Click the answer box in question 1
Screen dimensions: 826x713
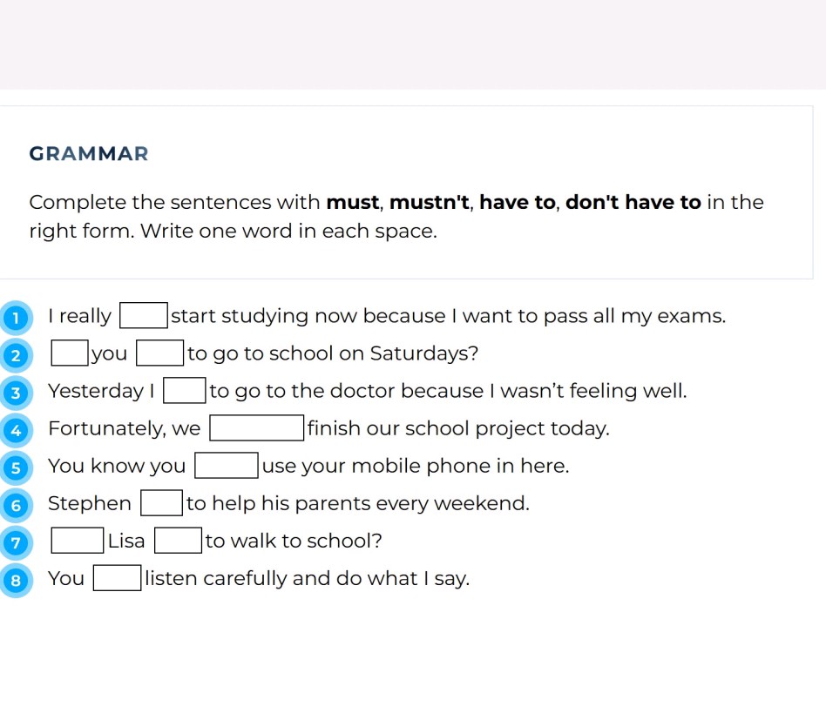click(142, 314)
